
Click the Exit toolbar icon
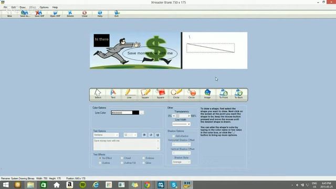click(117, 14)
